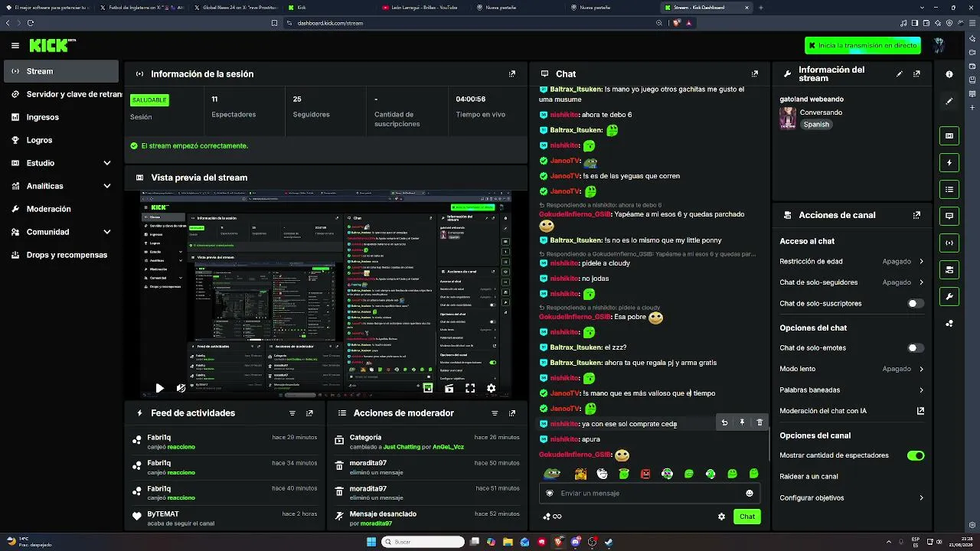The height and width of the screenshot is (551, 980).
Task: Edit stream info with the pencil icon in Información del stream
Action: (x=900, y=74)
